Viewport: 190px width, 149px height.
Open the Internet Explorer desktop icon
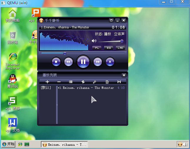(x=13, y=61)
